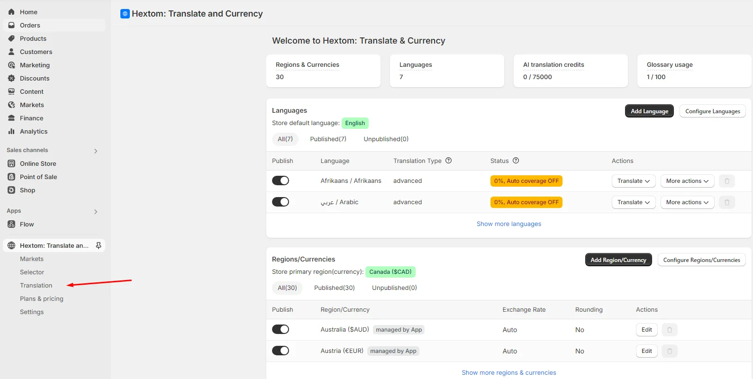
Task: Toggle publish switch for Arabic
Action: click(281, 202)
